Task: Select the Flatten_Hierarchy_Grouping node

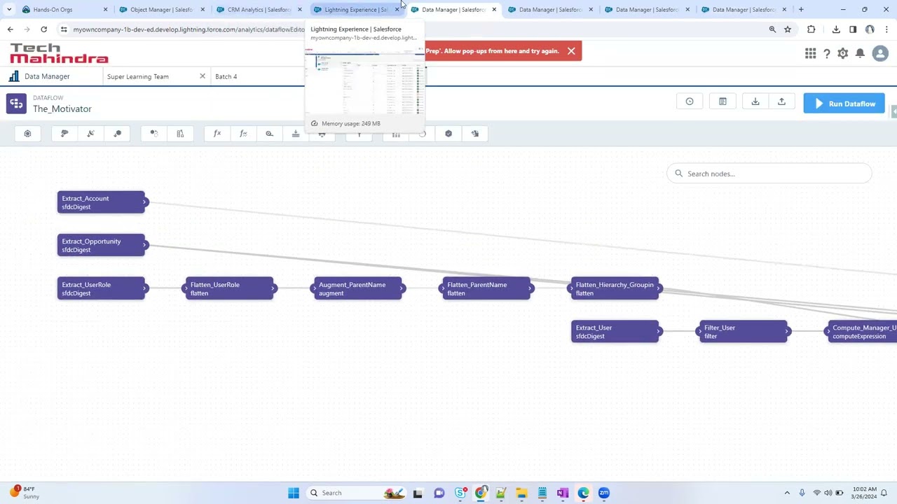Action: 616,288
